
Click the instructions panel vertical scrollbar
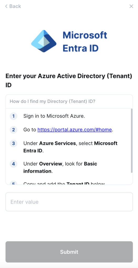point(131,141)
